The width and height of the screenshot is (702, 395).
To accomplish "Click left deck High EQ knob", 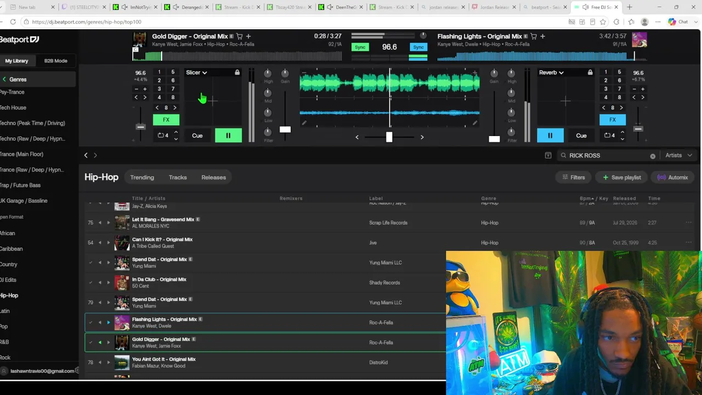I will tap(268, 74).
